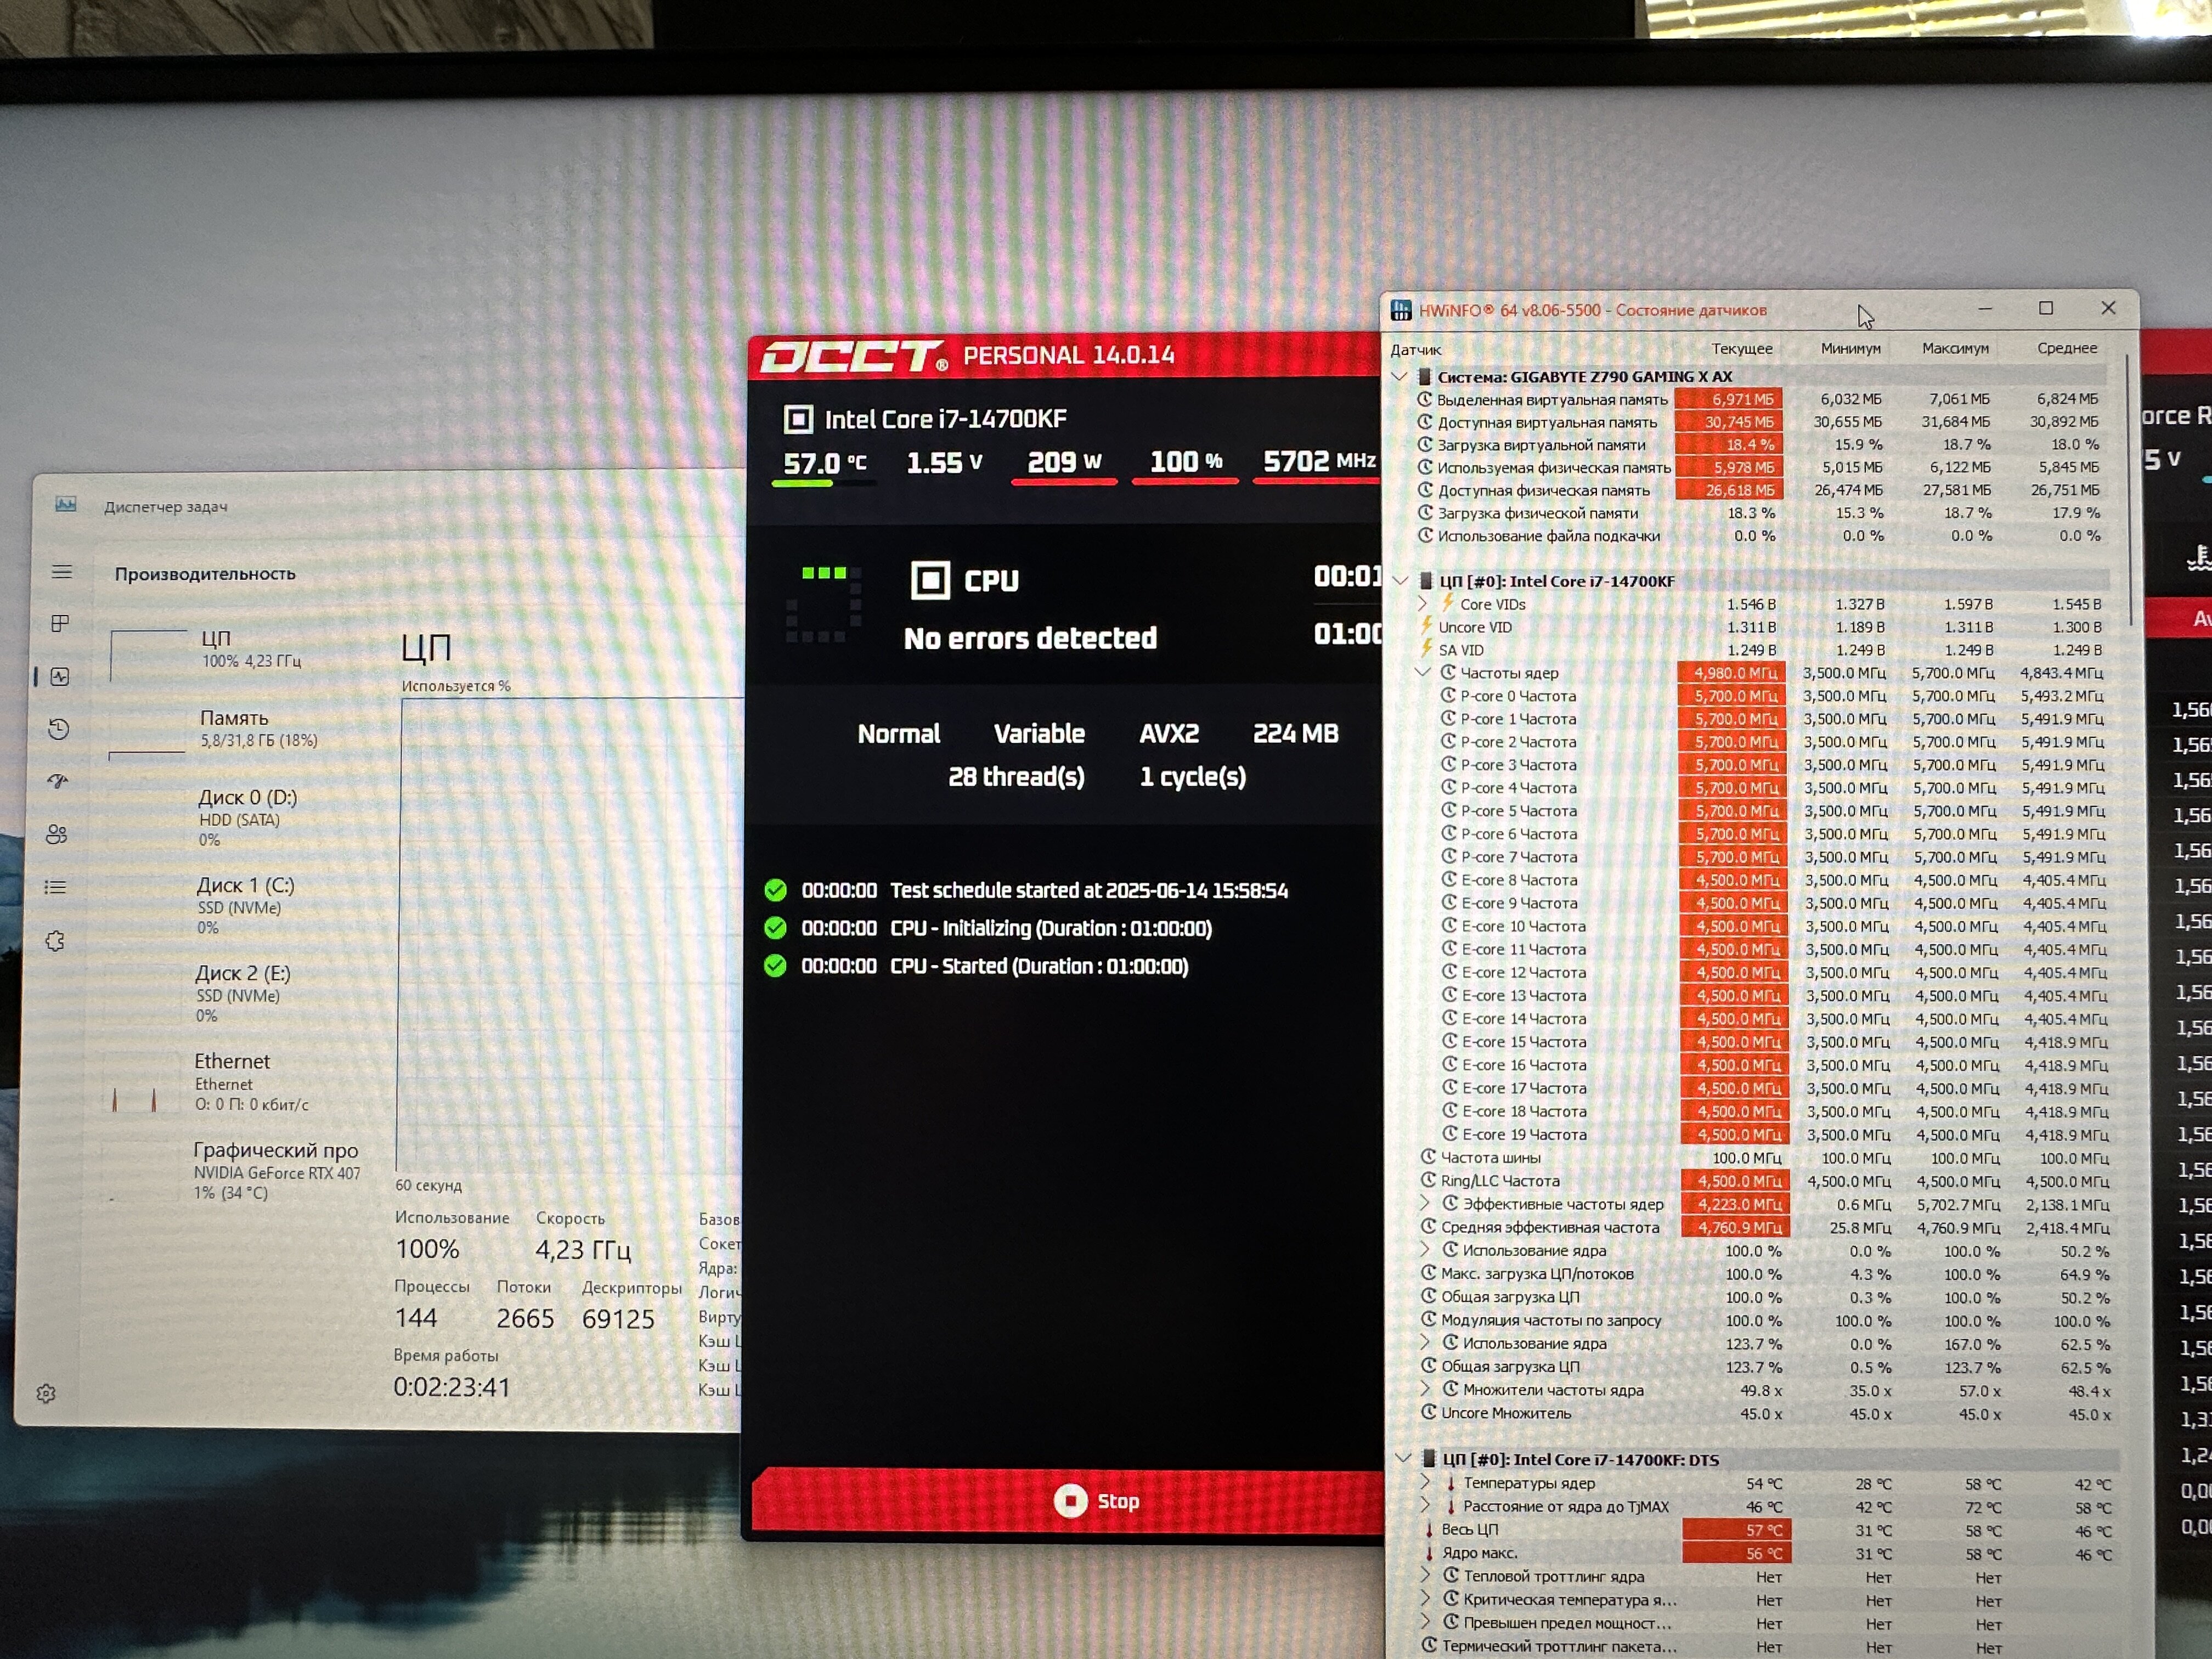Select Performance page icon in Task Manager
2212x1659 pixels.
[60, 677]
